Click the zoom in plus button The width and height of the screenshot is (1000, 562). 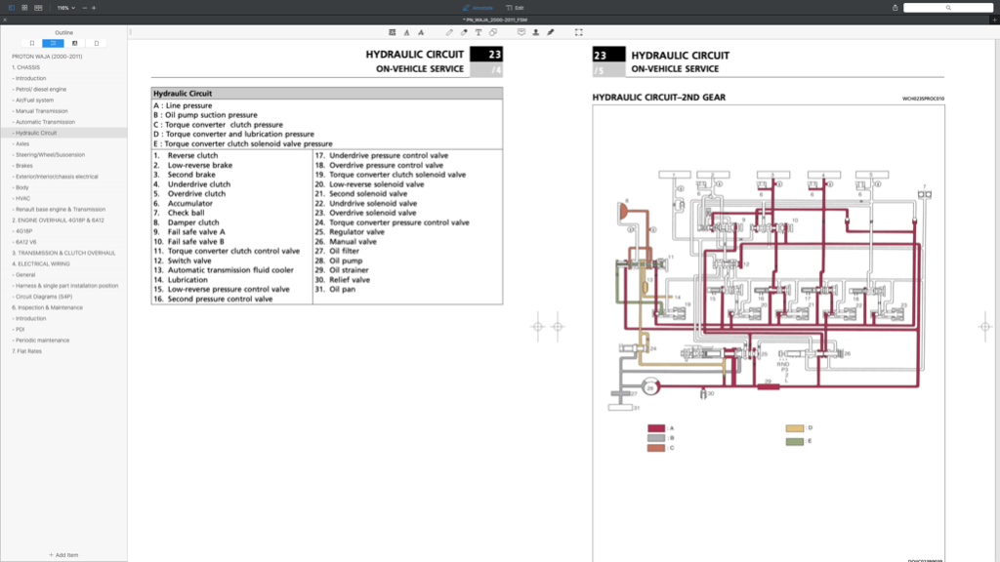tap(94, 8)
